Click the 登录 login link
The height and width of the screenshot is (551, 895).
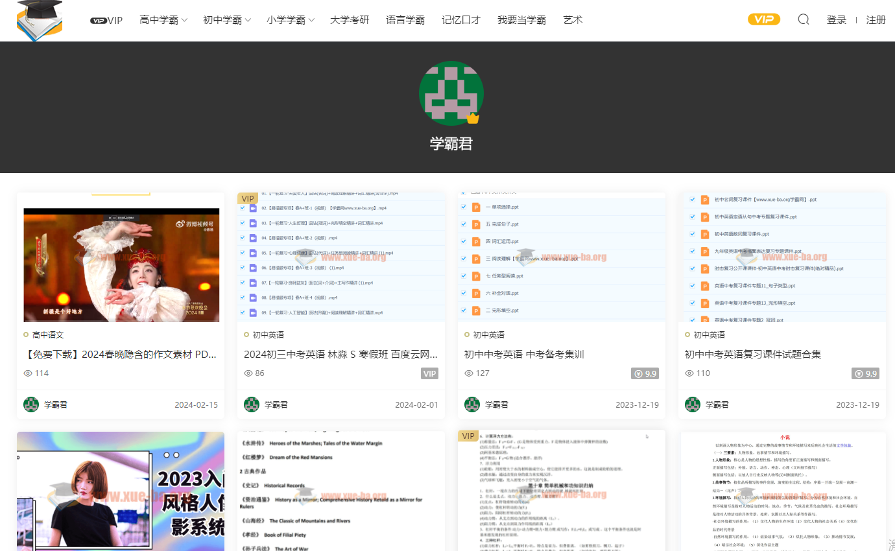[837, 20]
